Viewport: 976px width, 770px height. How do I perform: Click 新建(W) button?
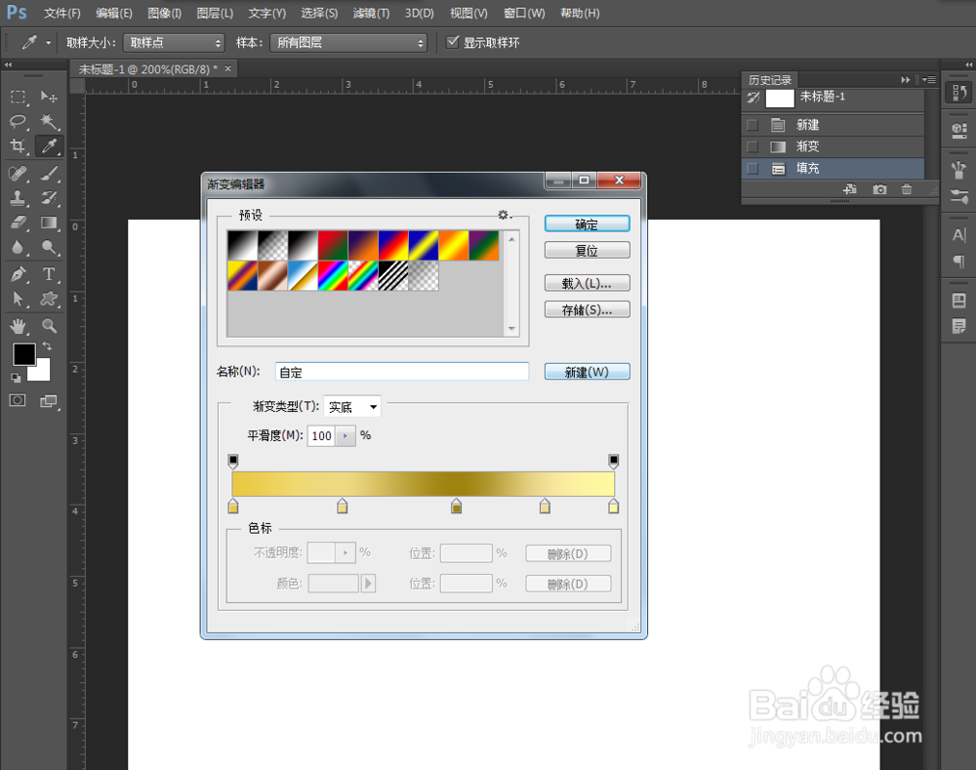(587, 372)
